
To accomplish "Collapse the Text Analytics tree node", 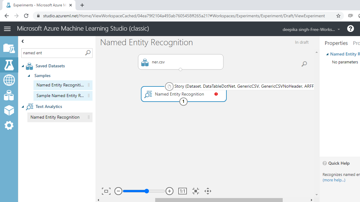I will pyautogui.click(x=23, y=106).
